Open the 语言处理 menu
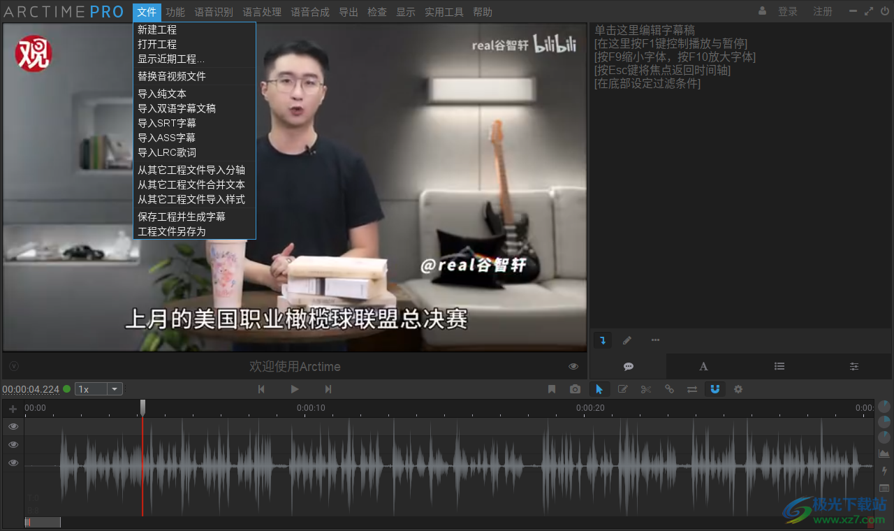This screenshot has width=894, height=531. point(262,12)
